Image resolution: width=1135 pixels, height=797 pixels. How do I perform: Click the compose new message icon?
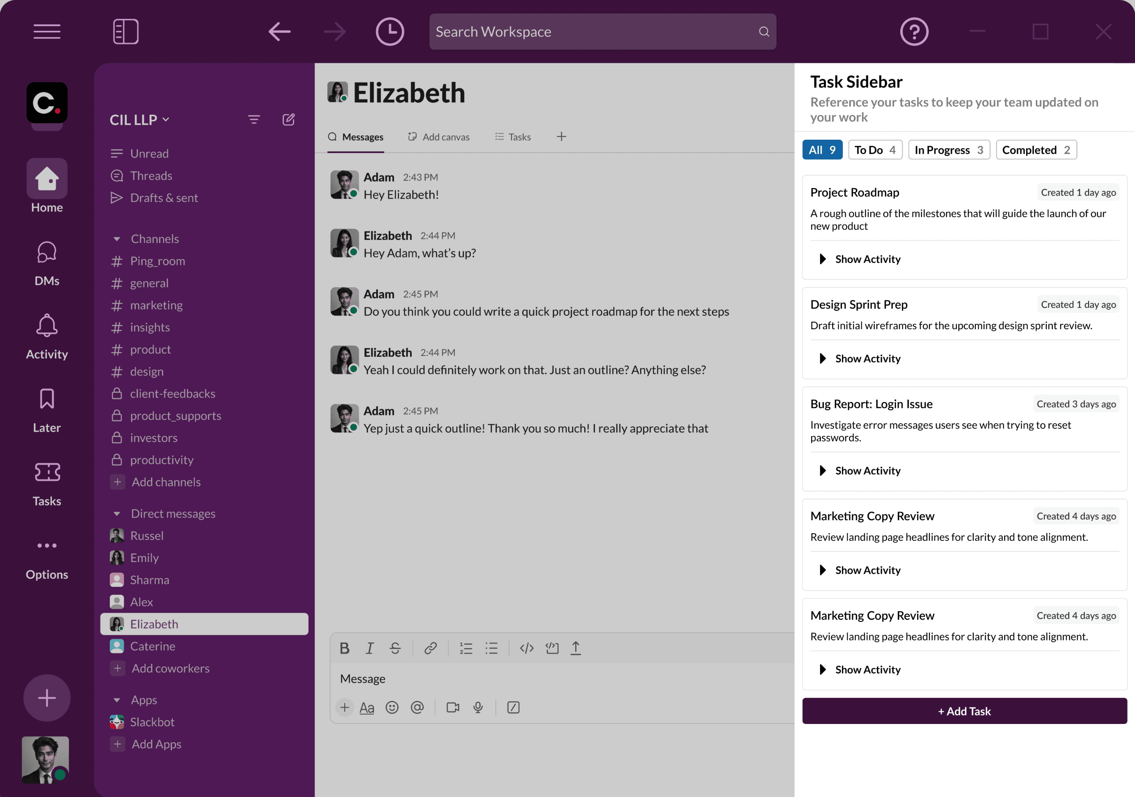point(289,119)
